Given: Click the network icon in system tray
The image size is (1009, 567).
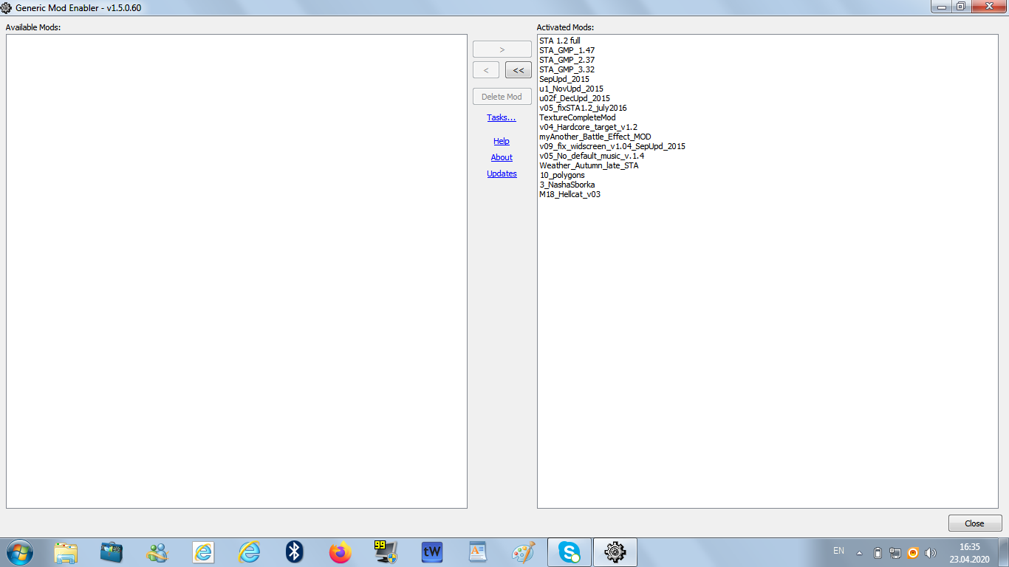Looking at the screenshot, I should pos(895,552).
